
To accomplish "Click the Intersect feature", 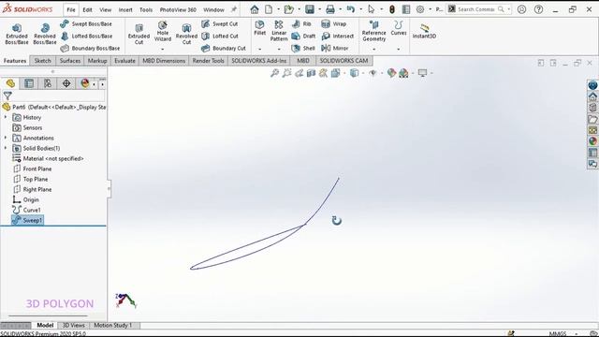I will (338, 36).
